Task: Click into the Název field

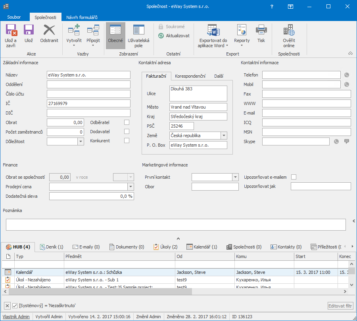Action: click(88, 75)
